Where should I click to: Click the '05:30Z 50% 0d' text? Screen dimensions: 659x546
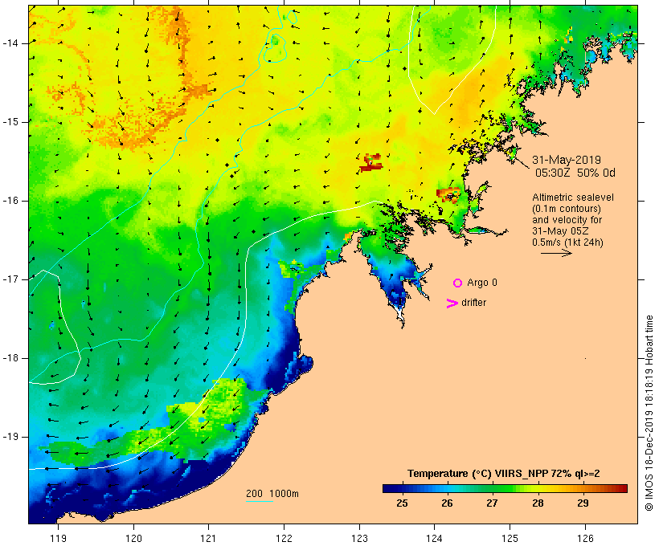[x=575, y=173]
